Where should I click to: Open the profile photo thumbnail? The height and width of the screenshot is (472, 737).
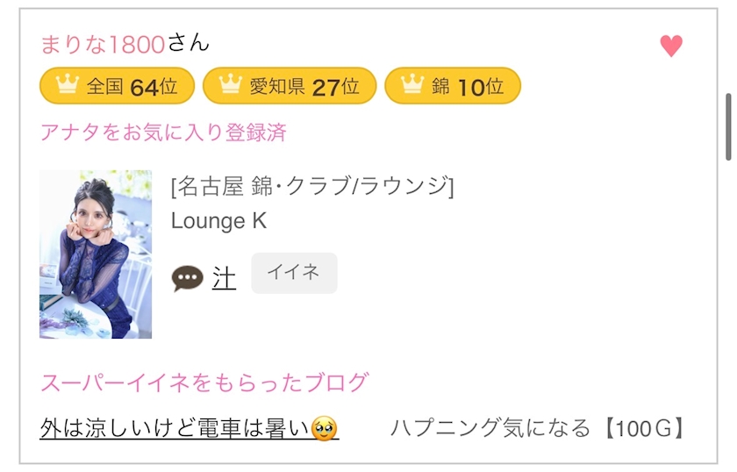96,254
